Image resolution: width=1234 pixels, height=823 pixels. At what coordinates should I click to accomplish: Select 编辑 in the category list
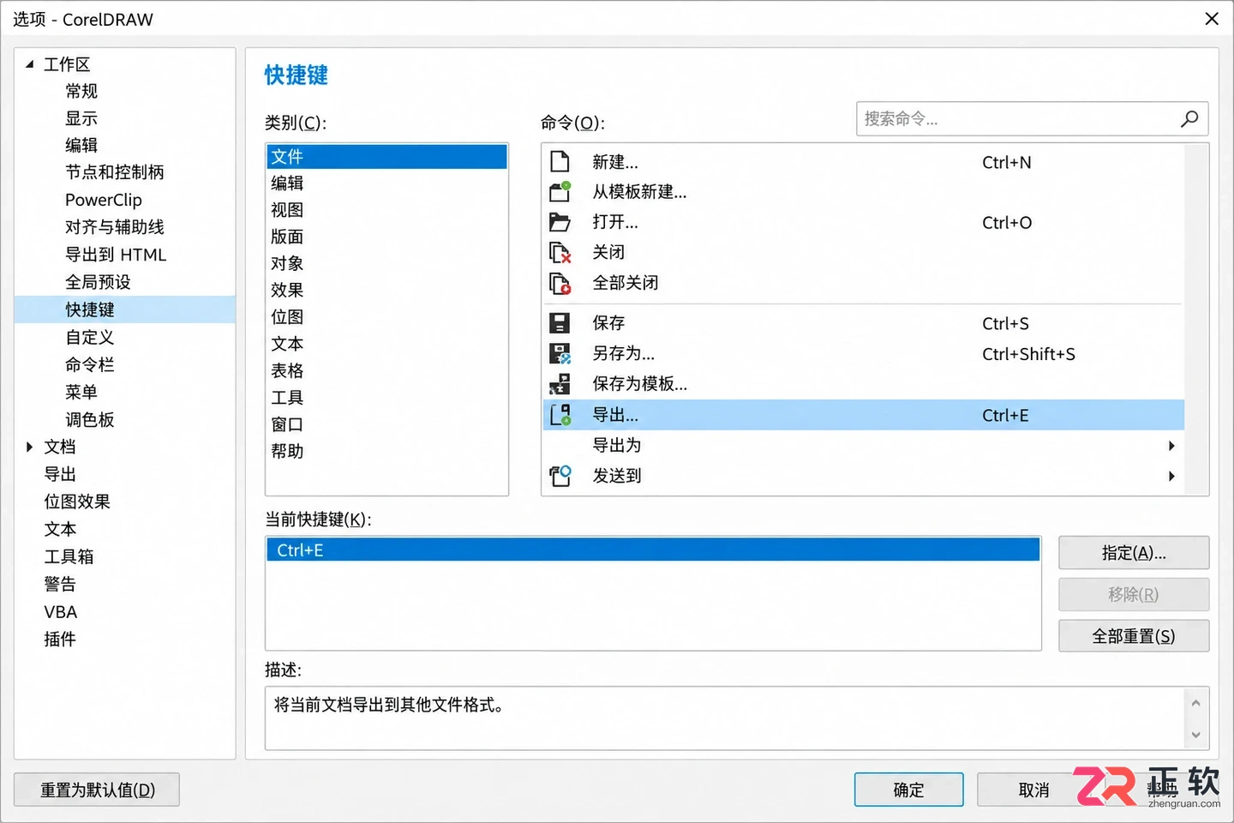386,183
